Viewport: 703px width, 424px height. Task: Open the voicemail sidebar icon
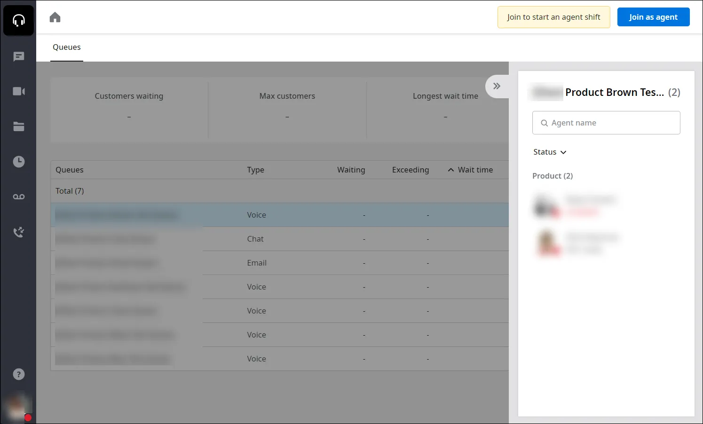(x=19, y=196)
